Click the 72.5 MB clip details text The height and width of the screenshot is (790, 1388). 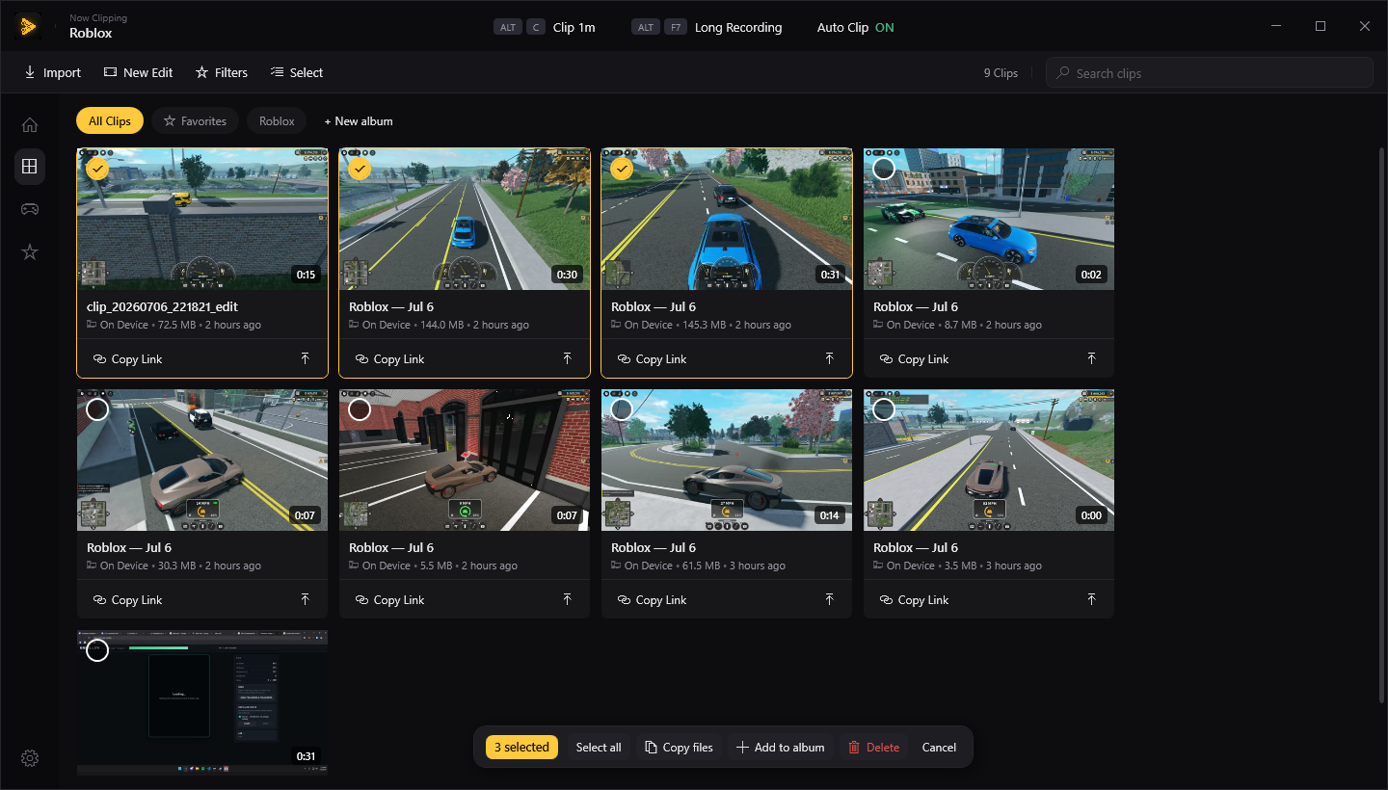tap(174, 325)
